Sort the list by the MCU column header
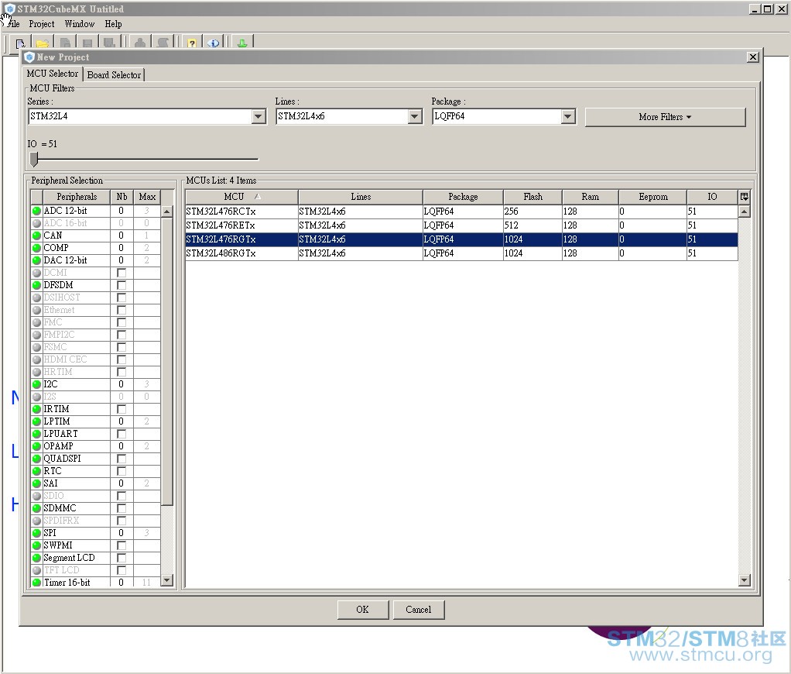791x674 pixels. click(x=241, y=197)
